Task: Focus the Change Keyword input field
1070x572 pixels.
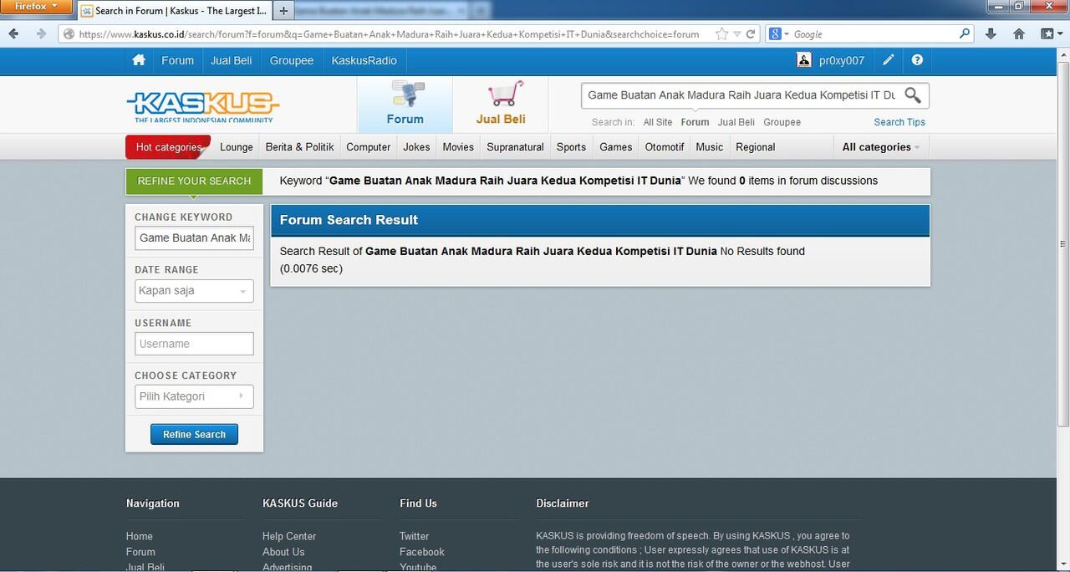Action: tap(194, 238)
